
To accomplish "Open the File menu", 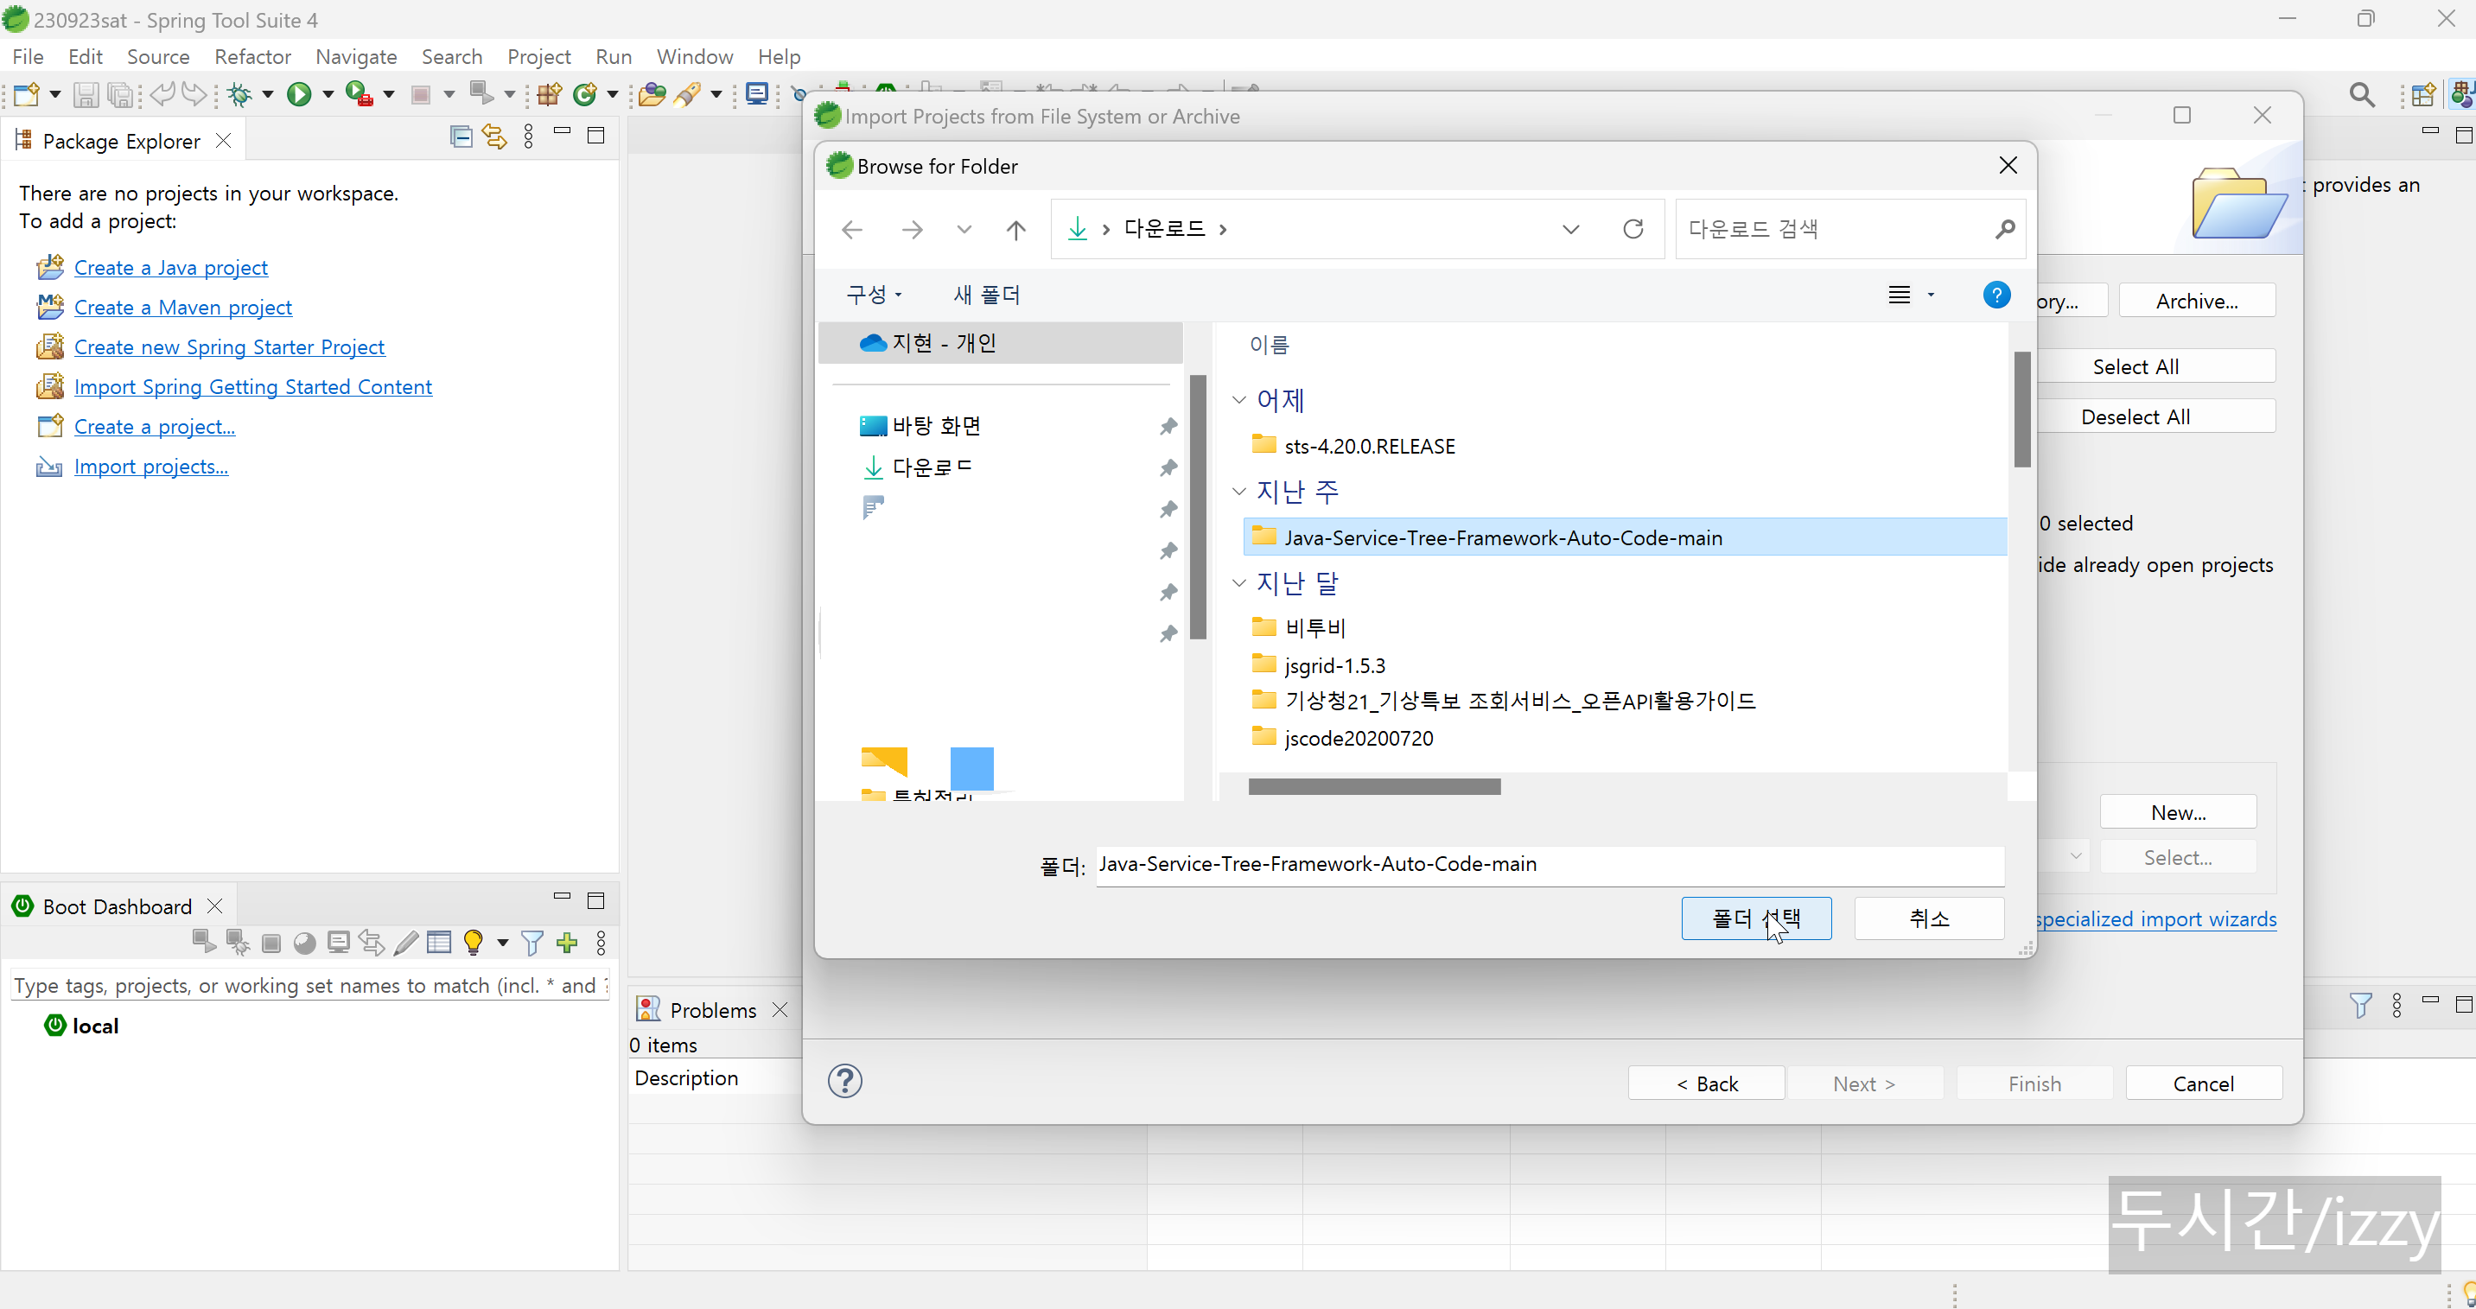I will point(28,57).
